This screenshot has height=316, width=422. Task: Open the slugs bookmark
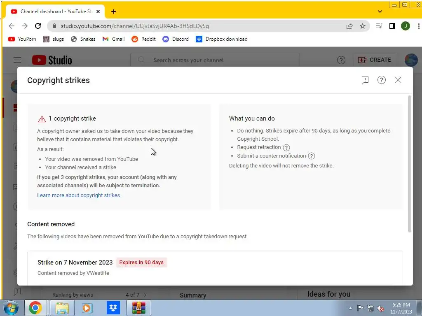click(54, 39)
